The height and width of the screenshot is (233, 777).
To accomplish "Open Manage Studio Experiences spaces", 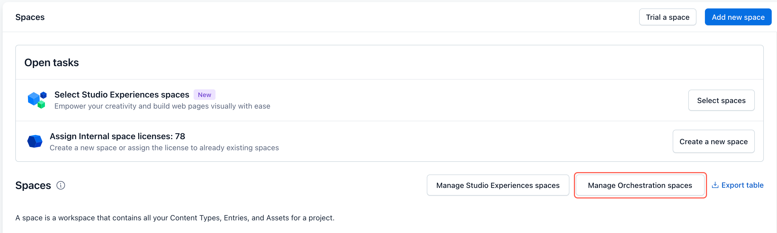I will (498, 186).
